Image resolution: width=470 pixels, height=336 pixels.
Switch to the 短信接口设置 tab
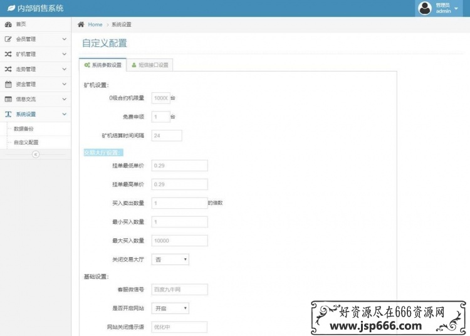pos(150,65)
